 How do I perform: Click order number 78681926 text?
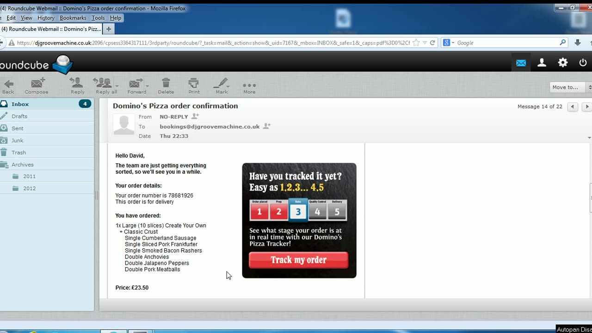(180, 196)
